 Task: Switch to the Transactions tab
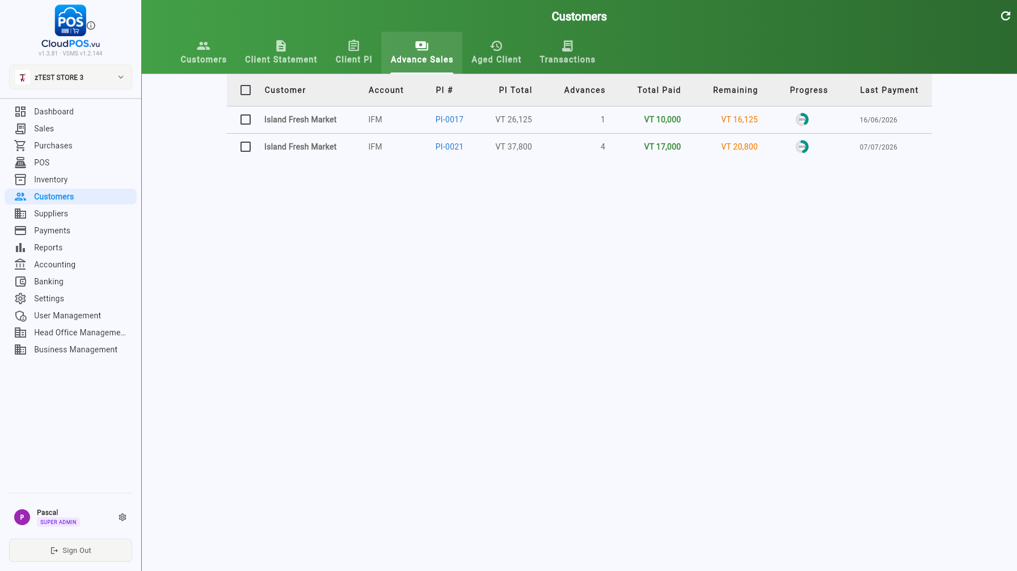pos(567,53)
